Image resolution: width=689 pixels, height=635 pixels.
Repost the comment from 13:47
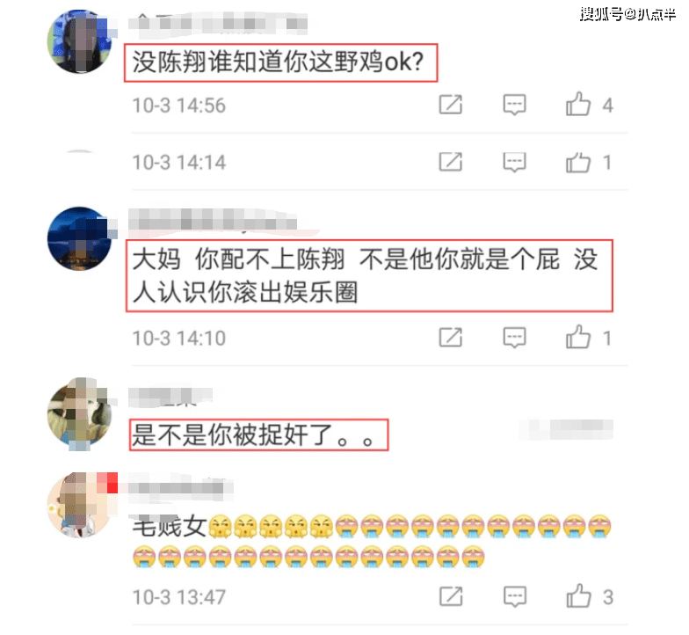click(452, 596)
